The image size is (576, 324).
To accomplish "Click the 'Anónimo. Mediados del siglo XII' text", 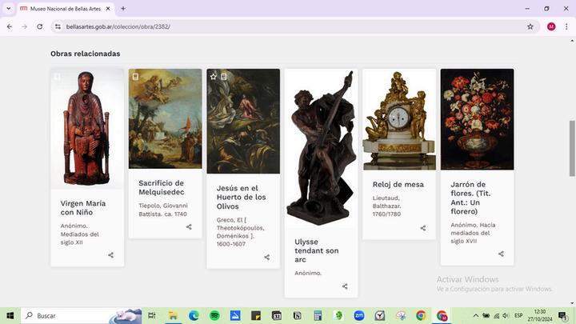I will click(80, 234).
